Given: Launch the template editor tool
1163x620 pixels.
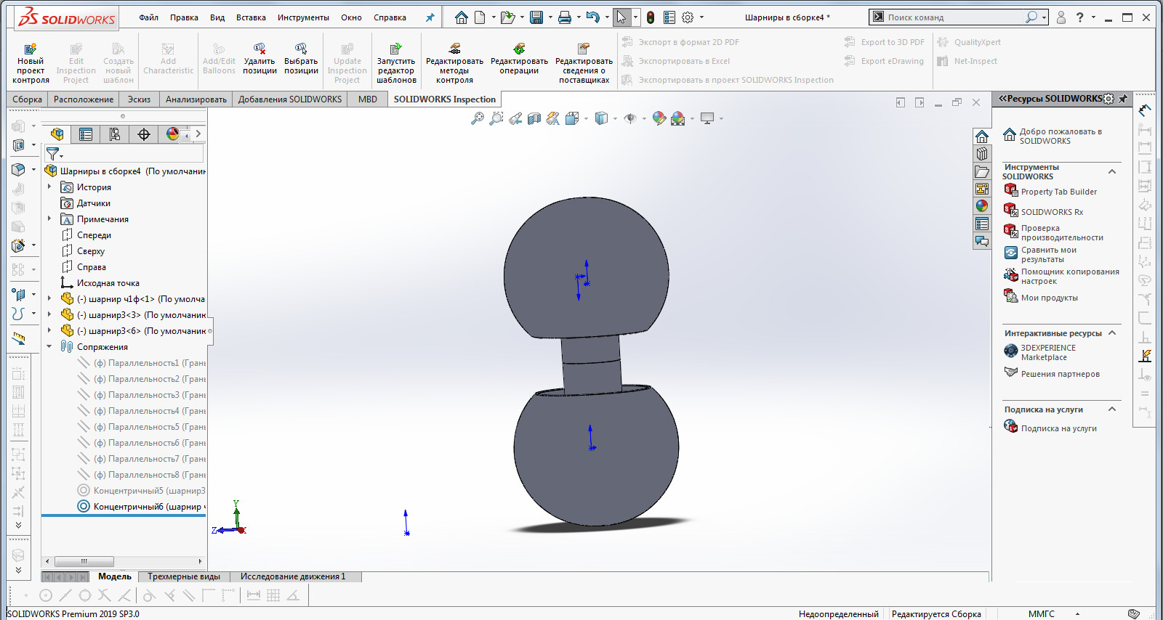Looking at the screenshot, I should (396, 49).
